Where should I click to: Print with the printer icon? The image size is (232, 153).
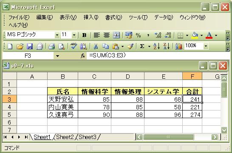point(52,46)
